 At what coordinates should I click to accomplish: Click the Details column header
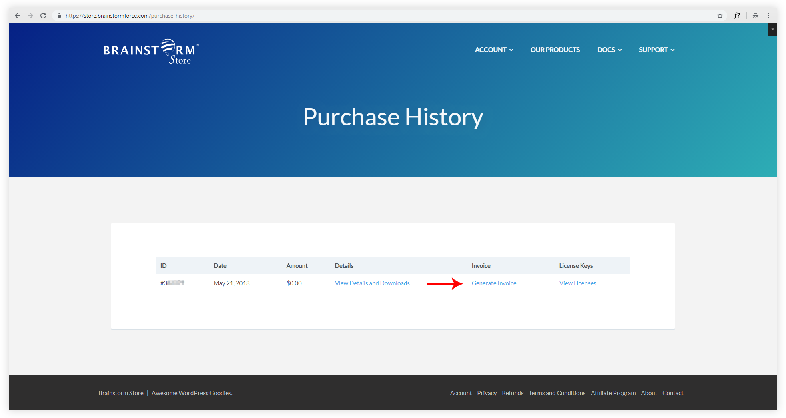(x=344, y=265)
